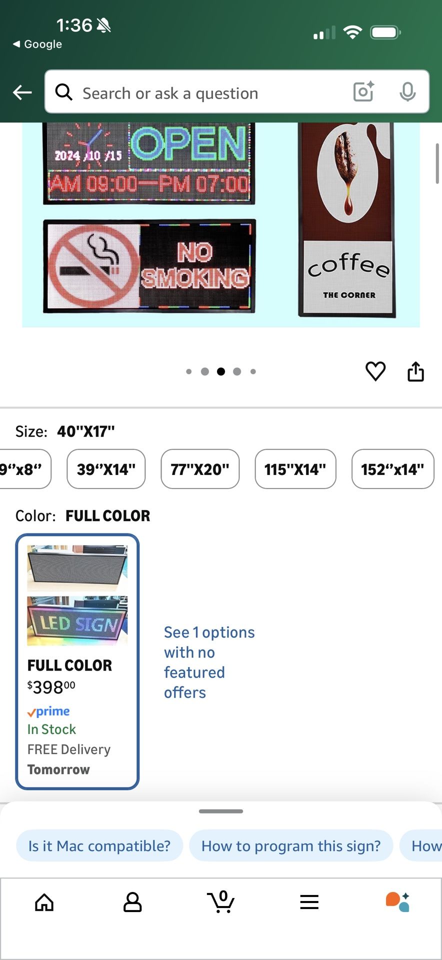Screen dimensions: 442x960
Task: Choose the 115"X14" size option
Action: coord(295,469)
